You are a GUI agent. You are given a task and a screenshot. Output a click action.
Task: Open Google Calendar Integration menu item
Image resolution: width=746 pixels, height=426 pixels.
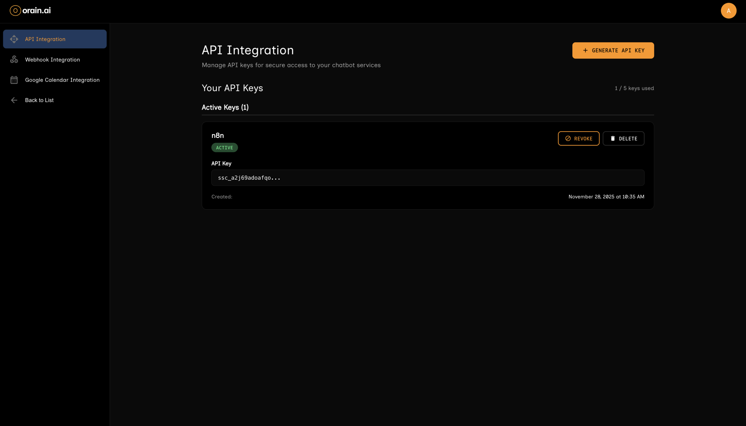click(62, 80)
